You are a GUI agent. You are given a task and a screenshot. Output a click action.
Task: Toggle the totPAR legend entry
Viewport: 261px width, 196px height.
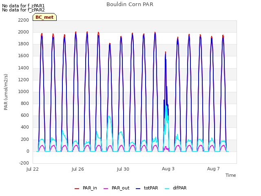click(x=147, y=188)
